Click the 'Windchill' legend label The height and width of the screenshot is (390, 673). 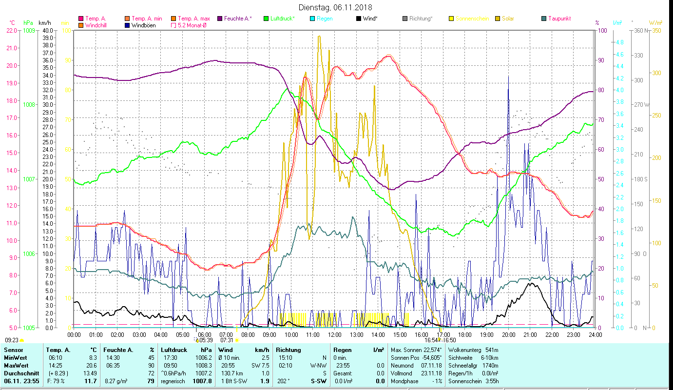96,25
